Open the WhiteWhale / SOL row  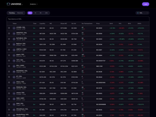[78, 110]
